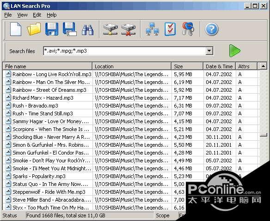The image size is (270, 221).
Task: Save results using the floppy disk icon
Action: pyautogui.click(x=52, y=29)
